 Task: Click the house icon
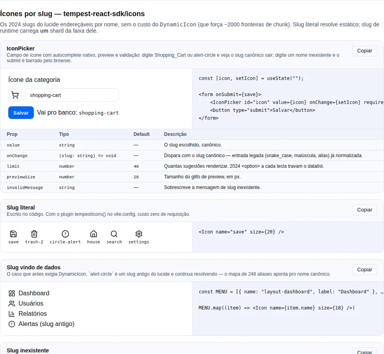(94, 234)
